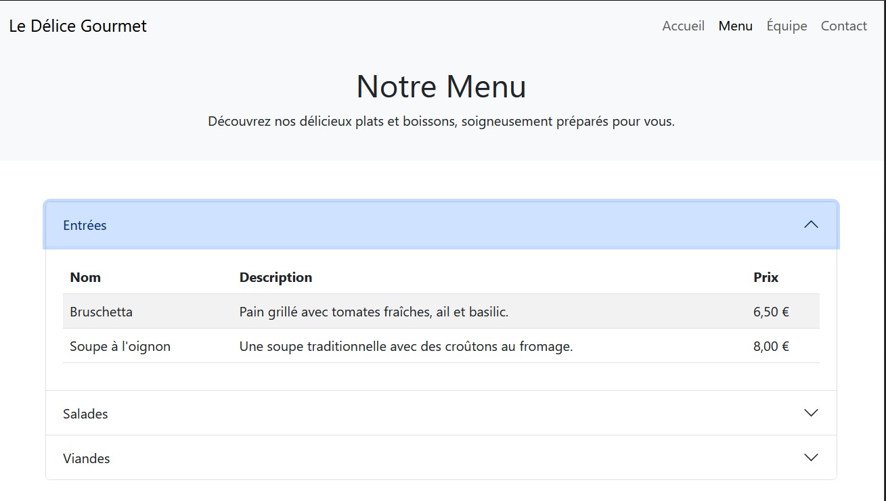886x501 pixels.
Task: Click the Bruschetta description text
Action: pos(374,312)
